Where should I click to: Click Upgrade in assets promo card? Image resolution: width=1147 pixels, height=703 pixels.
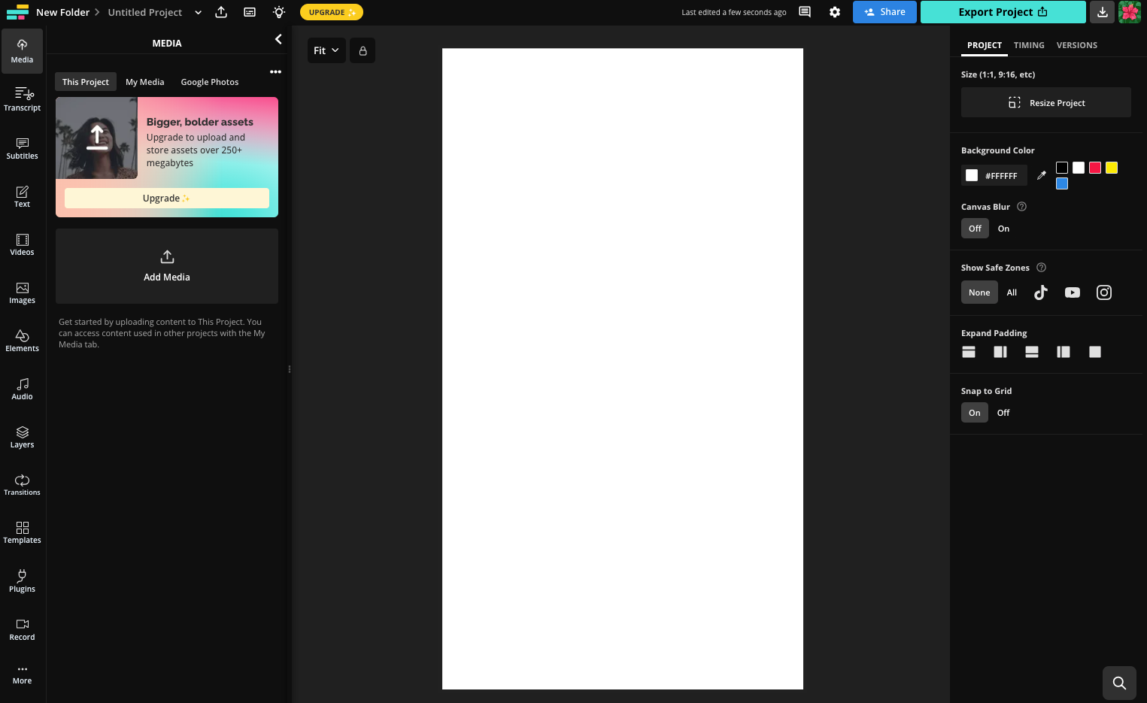[x=167, y=198]
